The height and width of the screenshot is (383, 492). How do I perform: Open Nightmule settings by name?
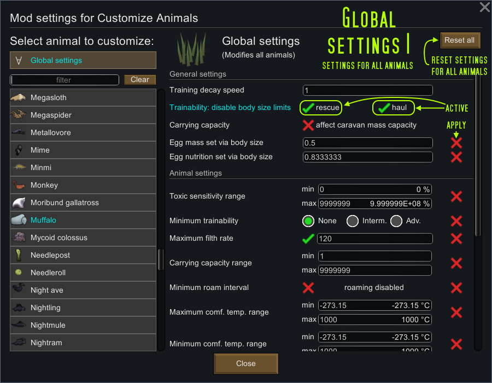click(x=48, y=325)
